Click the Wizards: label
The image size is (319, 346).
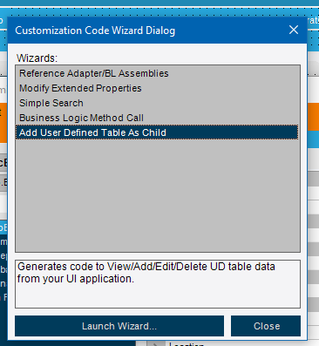[x=37, y=58]
